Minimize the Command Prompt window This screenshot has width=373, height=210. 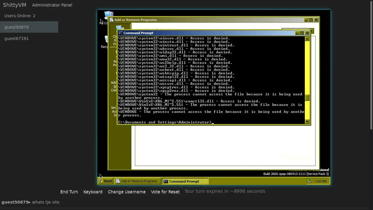297,33
